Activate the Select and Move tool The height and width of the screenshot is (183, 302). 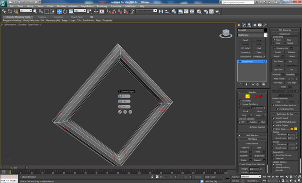(59, 11)
